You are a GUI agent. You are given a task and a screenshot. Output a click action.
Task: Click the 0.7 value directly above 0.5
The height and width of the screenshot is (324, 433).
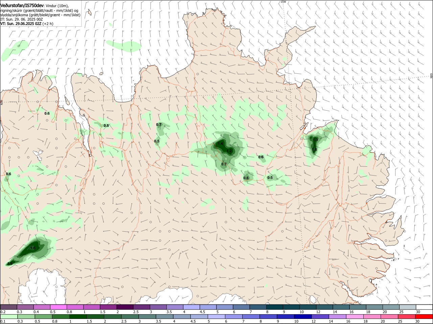tap(159, 124)
